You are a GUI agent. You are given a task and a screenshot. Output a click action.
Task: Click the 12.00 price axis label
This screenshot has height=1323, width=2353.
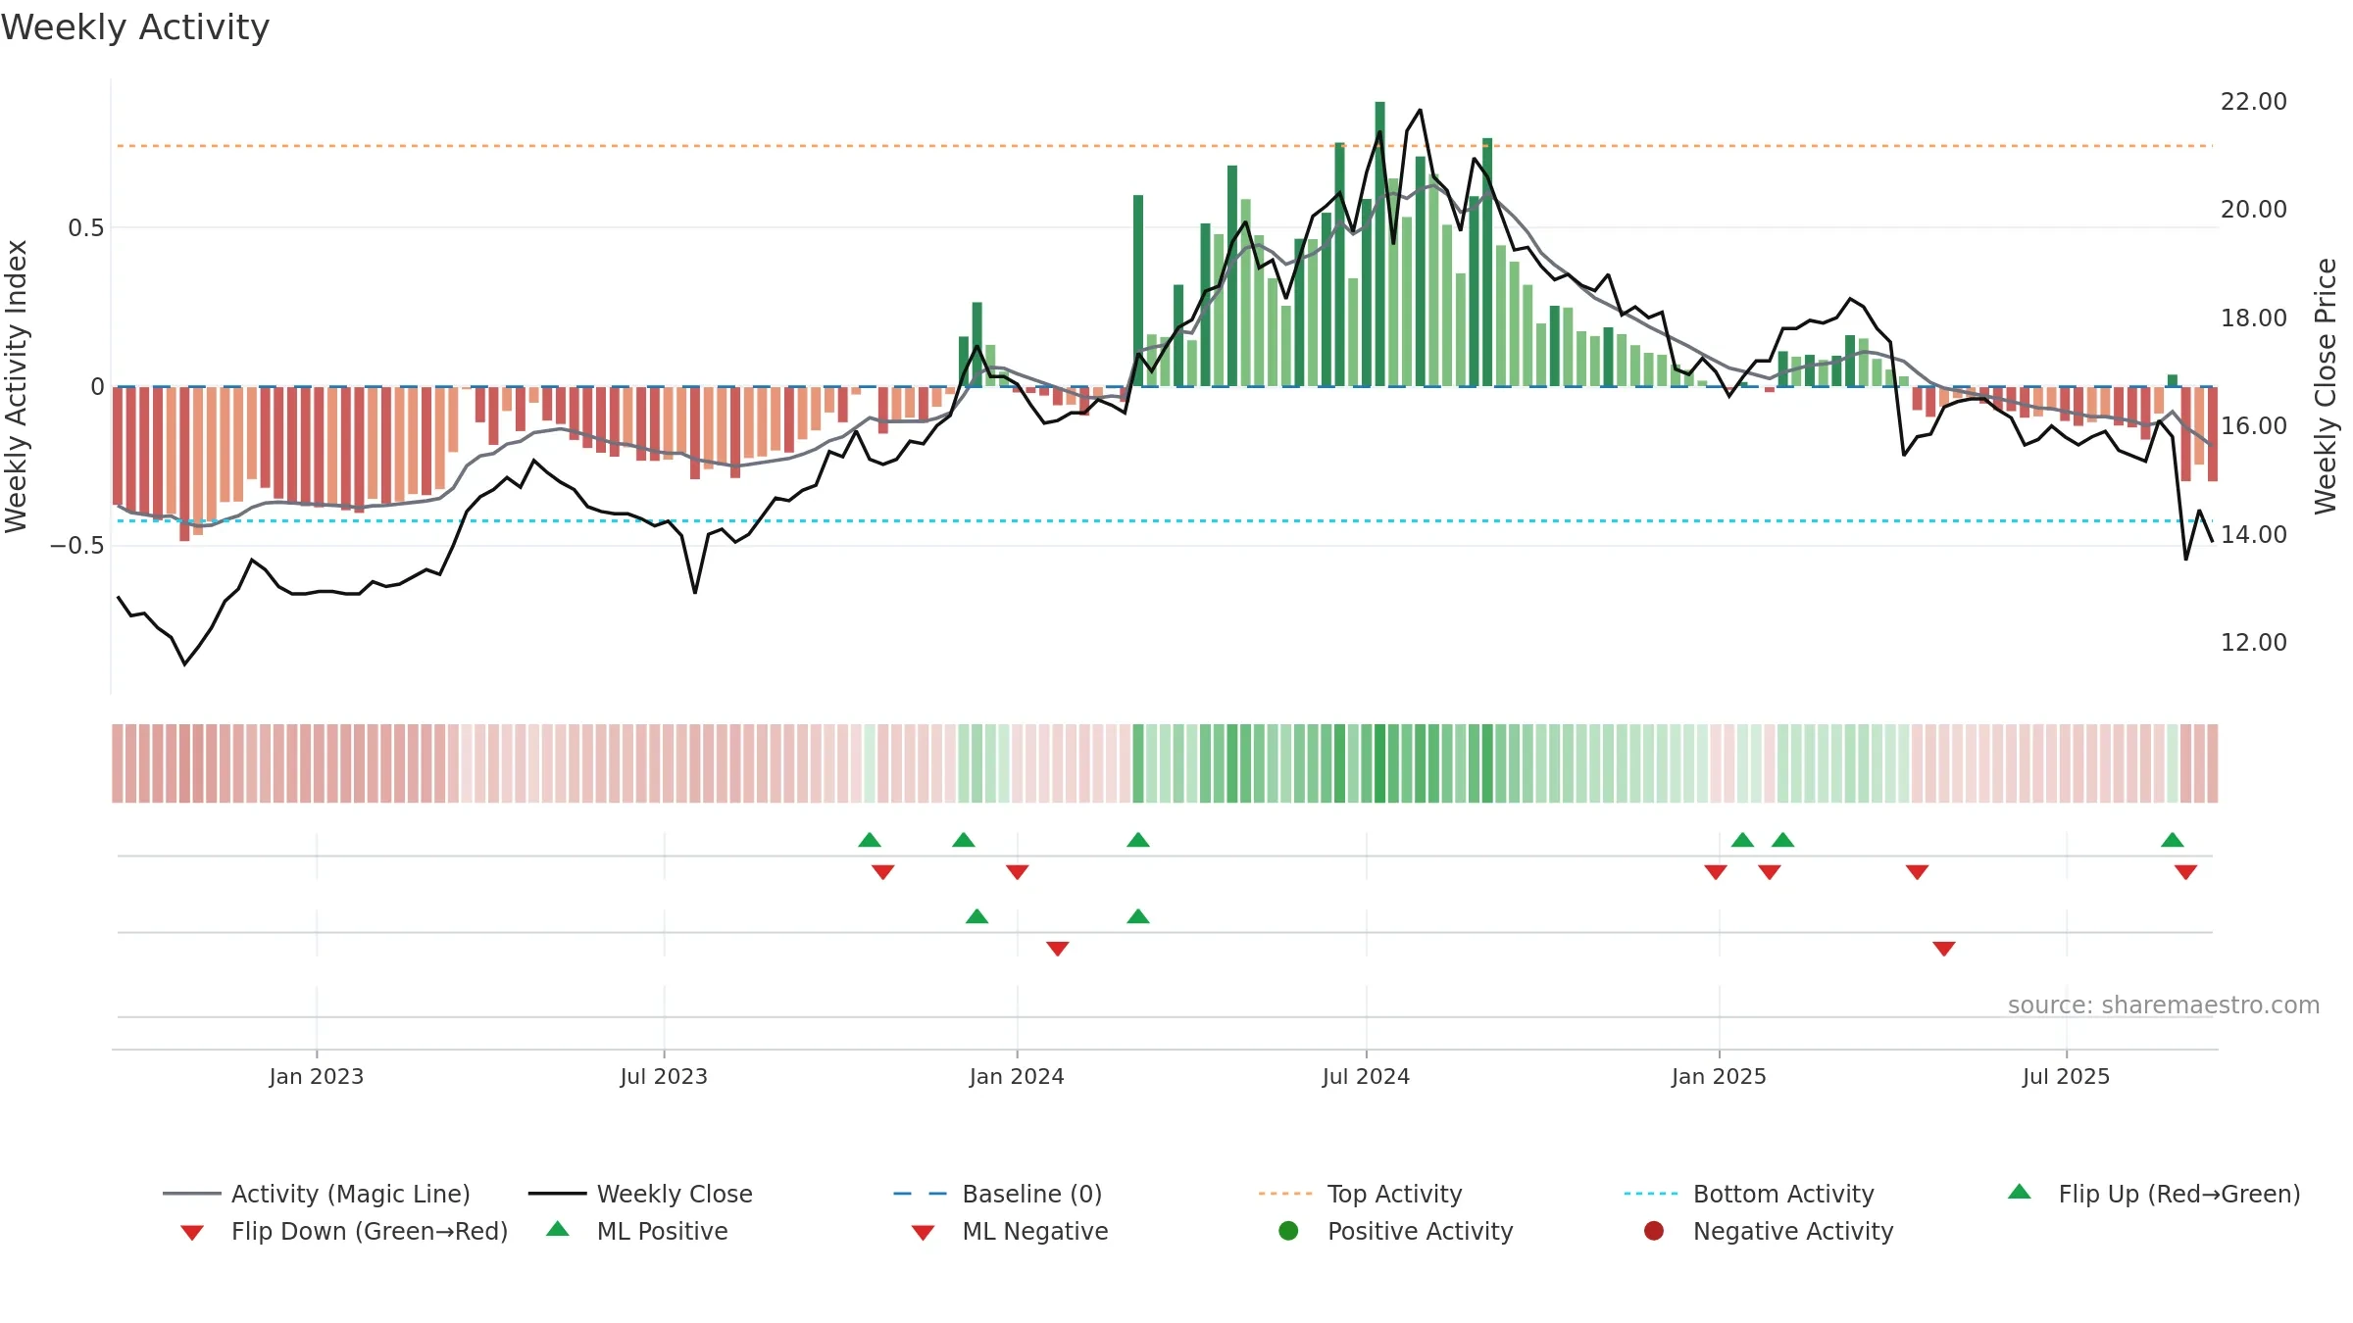pyautogui.click(x=2253, y=643)
